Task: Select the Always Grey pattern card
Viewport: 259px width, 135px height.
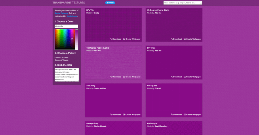Action: pos(113,128)
